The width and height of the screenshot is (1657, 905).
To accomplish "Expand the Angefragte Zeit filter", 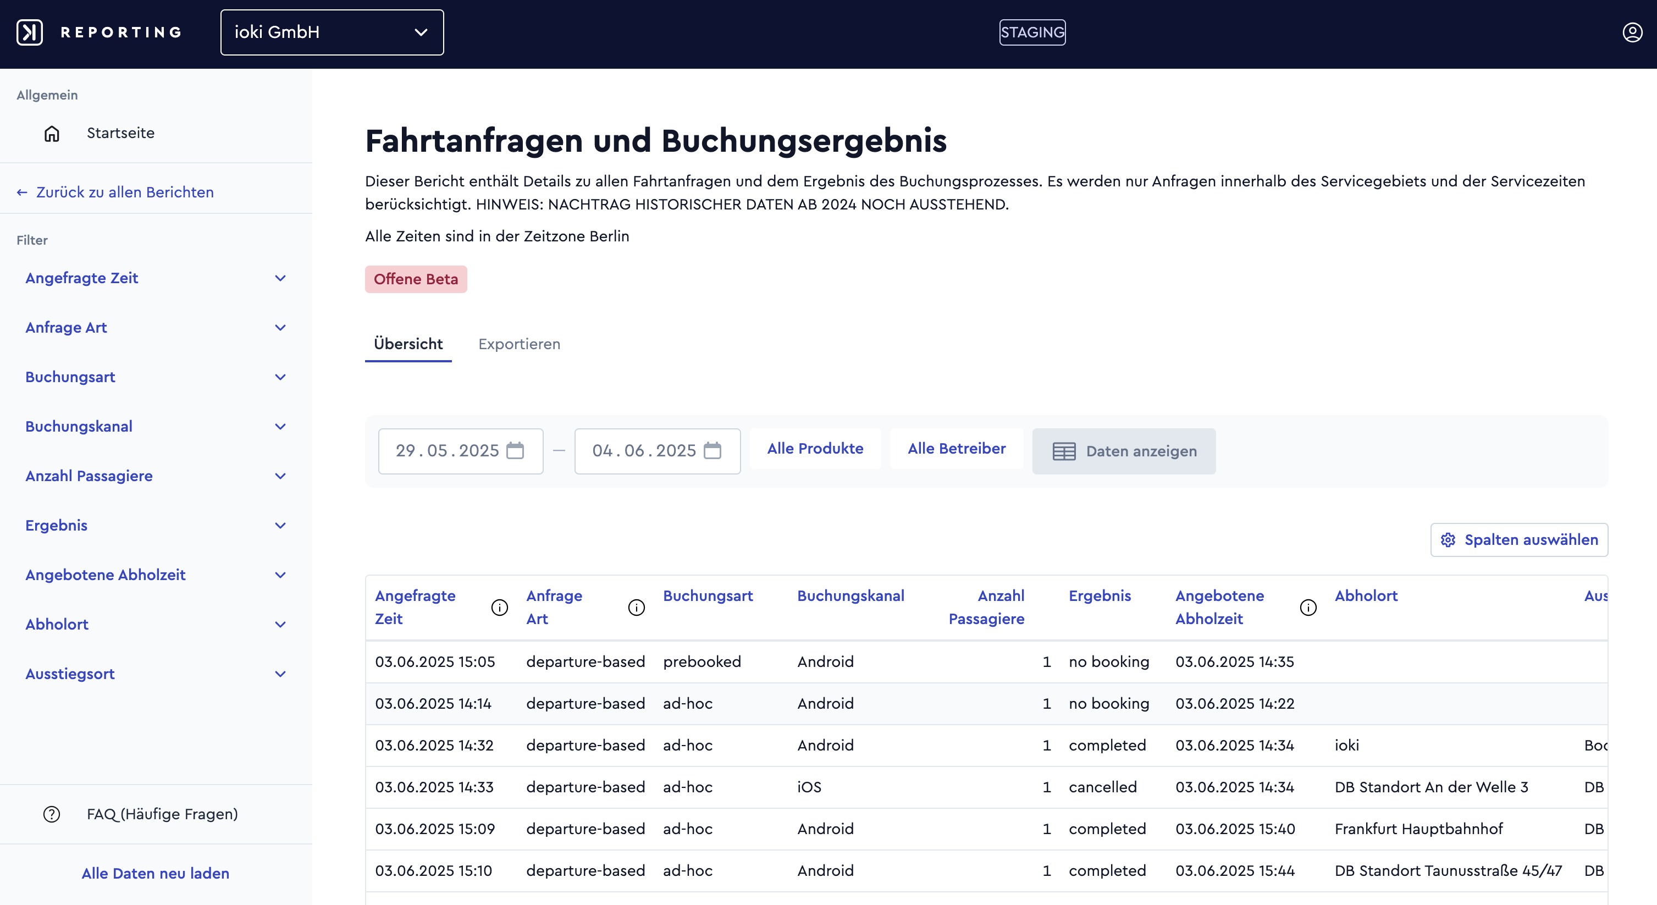I will (155, 278).
